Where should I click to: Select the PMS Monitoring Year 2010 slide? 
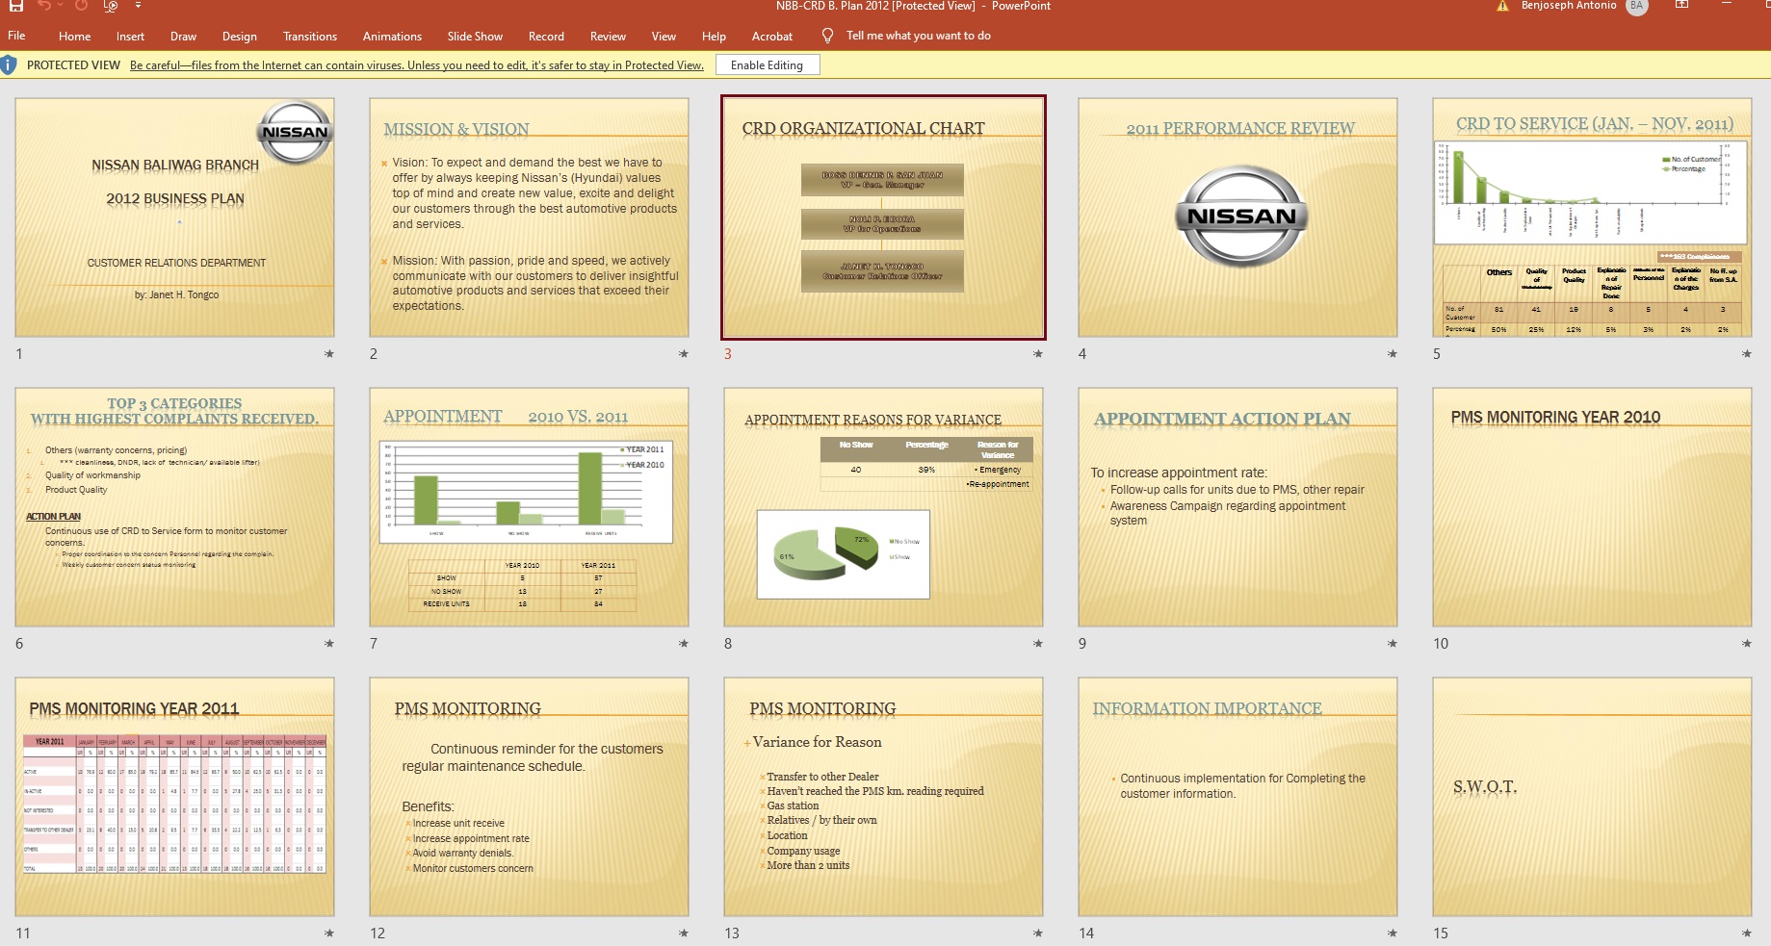coord(1592,507)
